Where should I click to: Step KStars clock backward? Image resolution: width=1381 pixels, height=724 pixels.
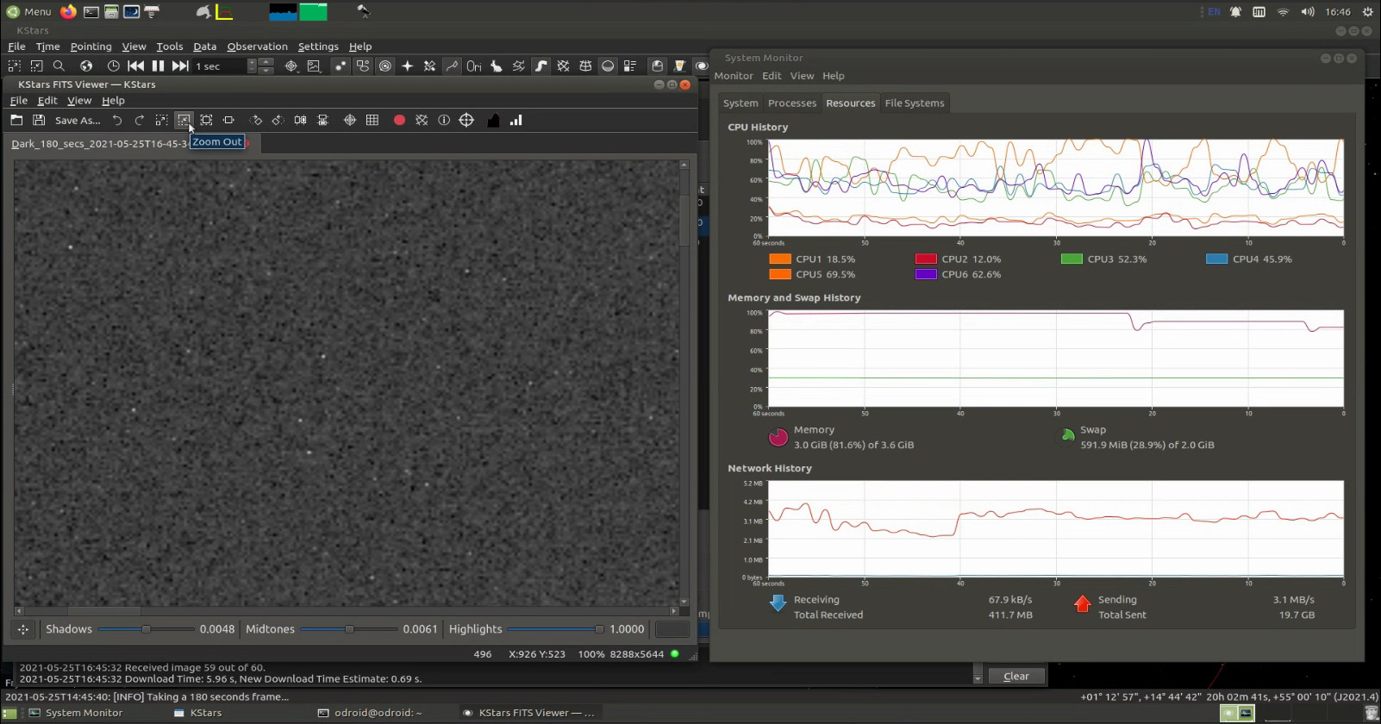coord(135,66)
